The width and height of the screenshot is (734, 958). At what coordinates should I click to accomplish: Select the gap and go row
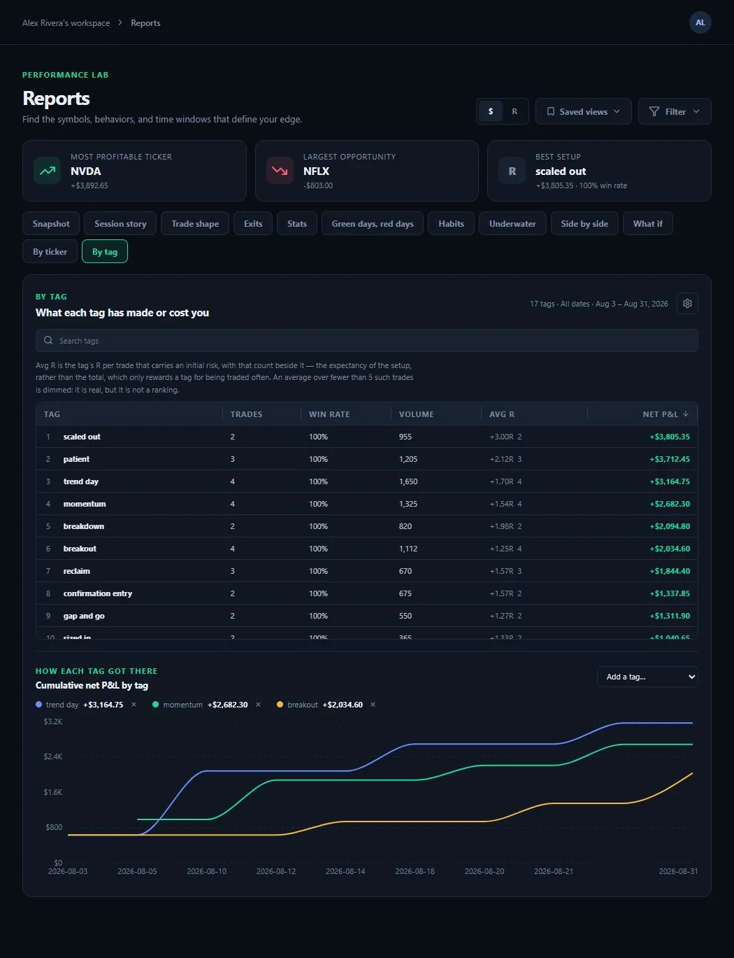click(367, 616)
